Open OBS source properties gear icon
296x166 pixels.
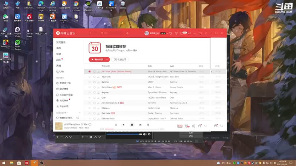[x=91, y=137]
